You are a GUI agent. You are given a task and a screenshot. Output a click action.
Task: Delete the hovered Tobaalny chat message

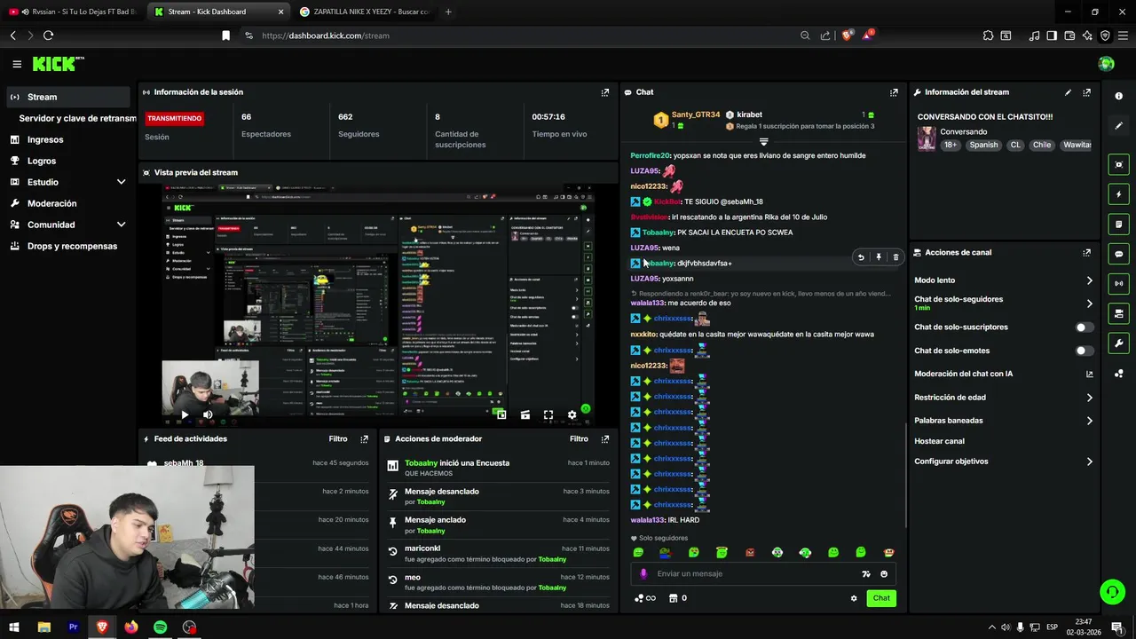895,257
